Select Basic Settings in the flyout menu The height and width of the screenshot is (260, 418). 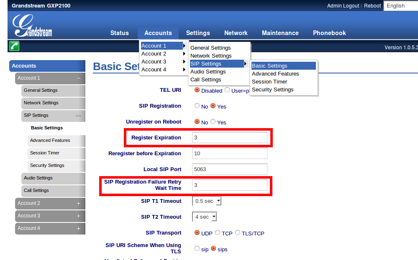point(284,66)
